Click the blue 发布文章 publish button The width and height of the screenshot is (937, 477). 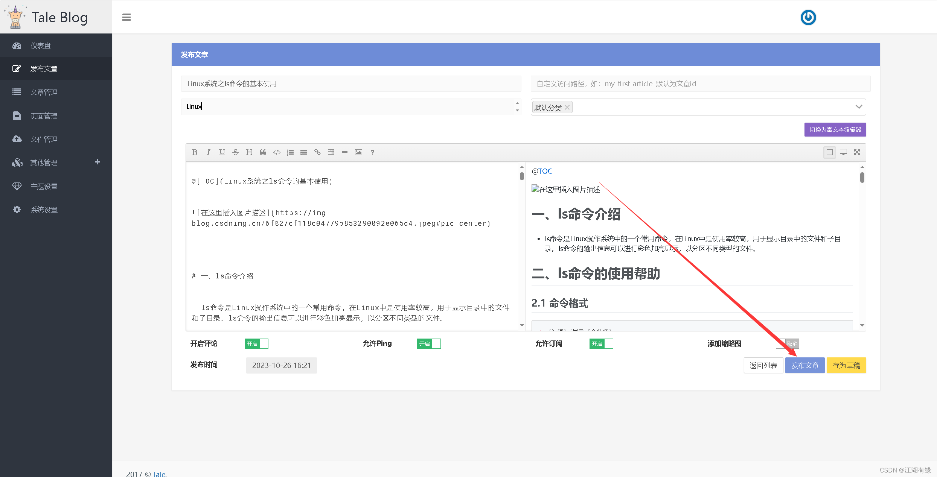pyautogui.click(x=804, y=365)
